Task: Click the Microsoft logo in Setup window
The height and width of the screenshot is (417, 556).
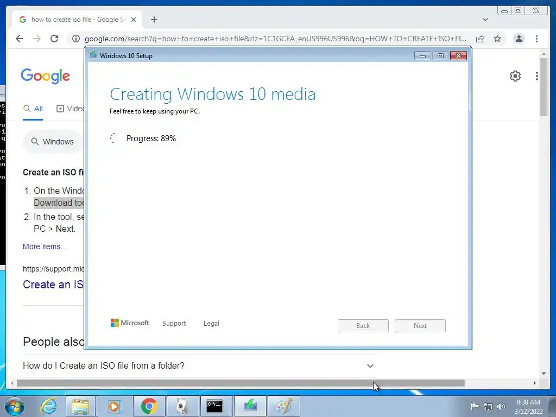Action: click(130, 323)
